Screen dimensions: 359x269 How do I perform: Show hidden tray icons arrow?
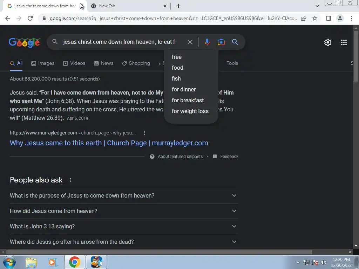click(298, 262)
